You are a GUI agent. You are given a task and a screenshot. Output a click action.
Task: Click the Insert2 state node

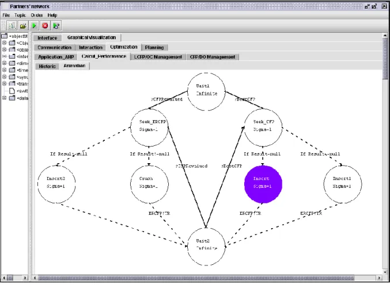(56, 184)
